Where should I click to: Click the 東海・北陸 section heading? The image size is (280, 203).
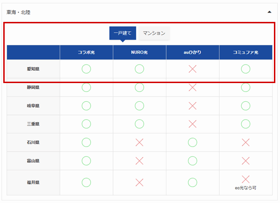coord(18,12)
